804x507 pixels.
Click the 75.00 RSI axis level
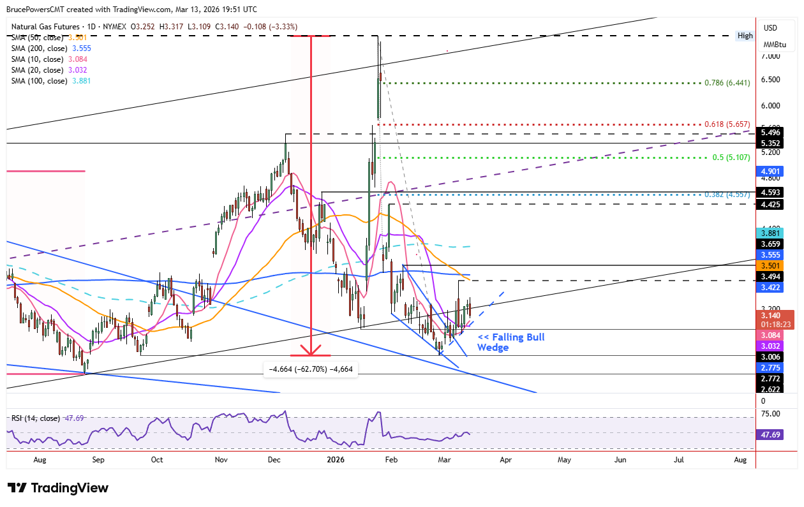pyautogui.click(x=771, y=414)
